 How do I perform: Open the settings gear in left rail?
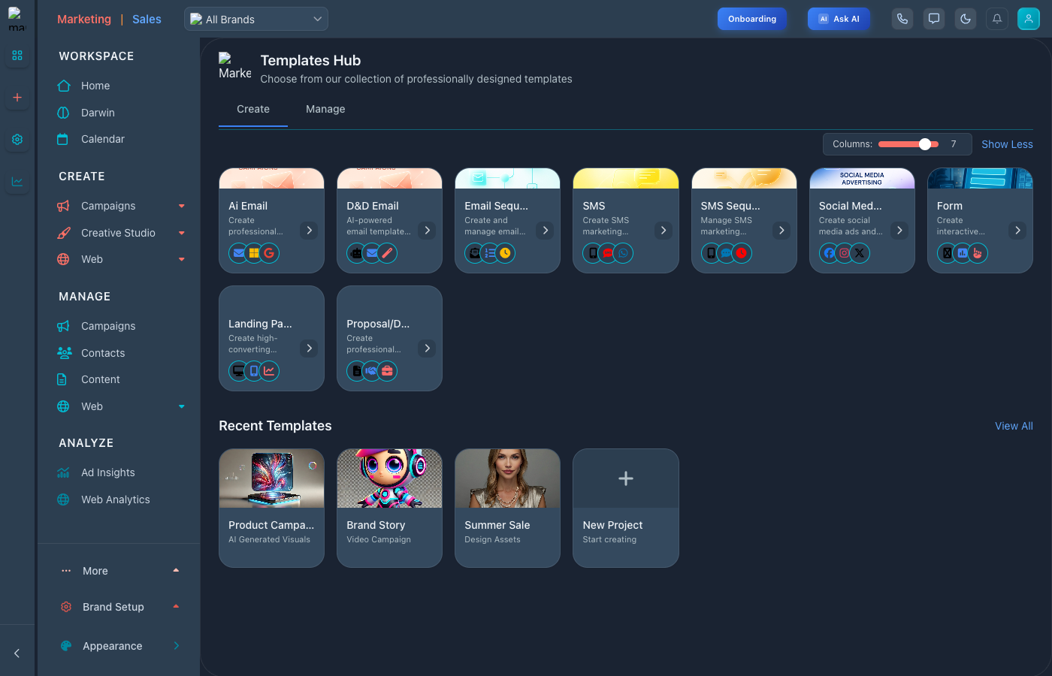tap(17, 140)
